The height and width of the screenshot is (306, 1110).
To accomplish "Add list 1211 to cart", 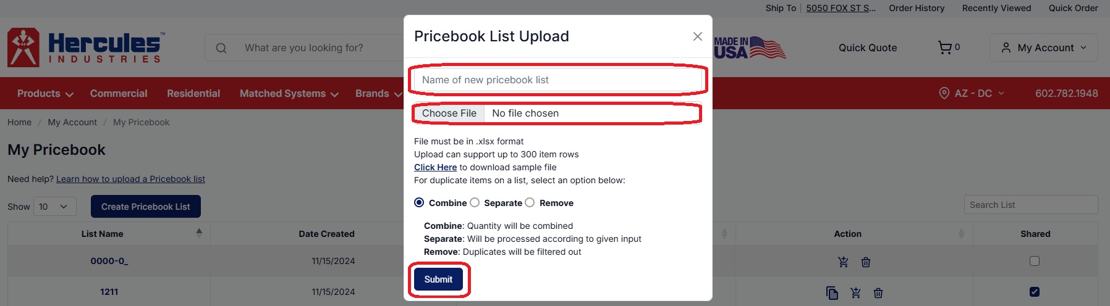I will 855,292.
